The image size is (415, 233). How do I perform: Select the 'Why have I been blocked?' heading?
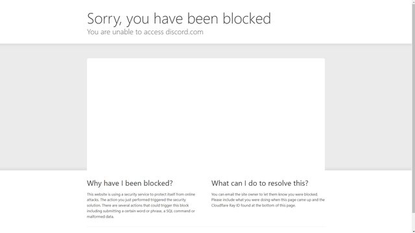click(130, 183)
